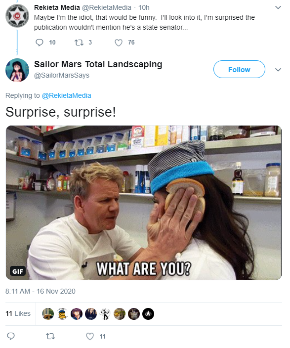Reply to the Sailor Mars tweet
Image resolution: width=290 pixels, height=348 pixels.
click(11, 336)
